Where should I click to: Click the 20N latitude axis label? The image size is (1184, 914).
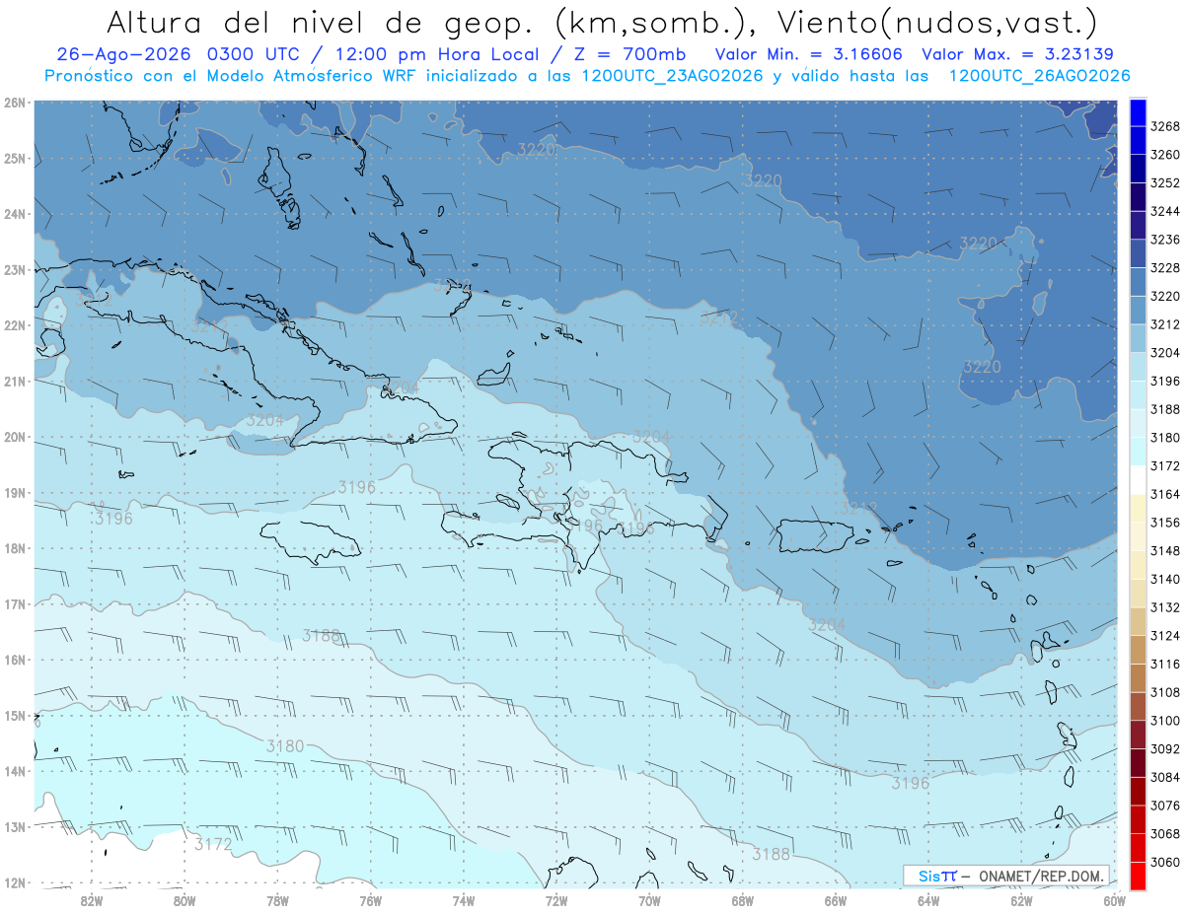[x=14, y=437]
